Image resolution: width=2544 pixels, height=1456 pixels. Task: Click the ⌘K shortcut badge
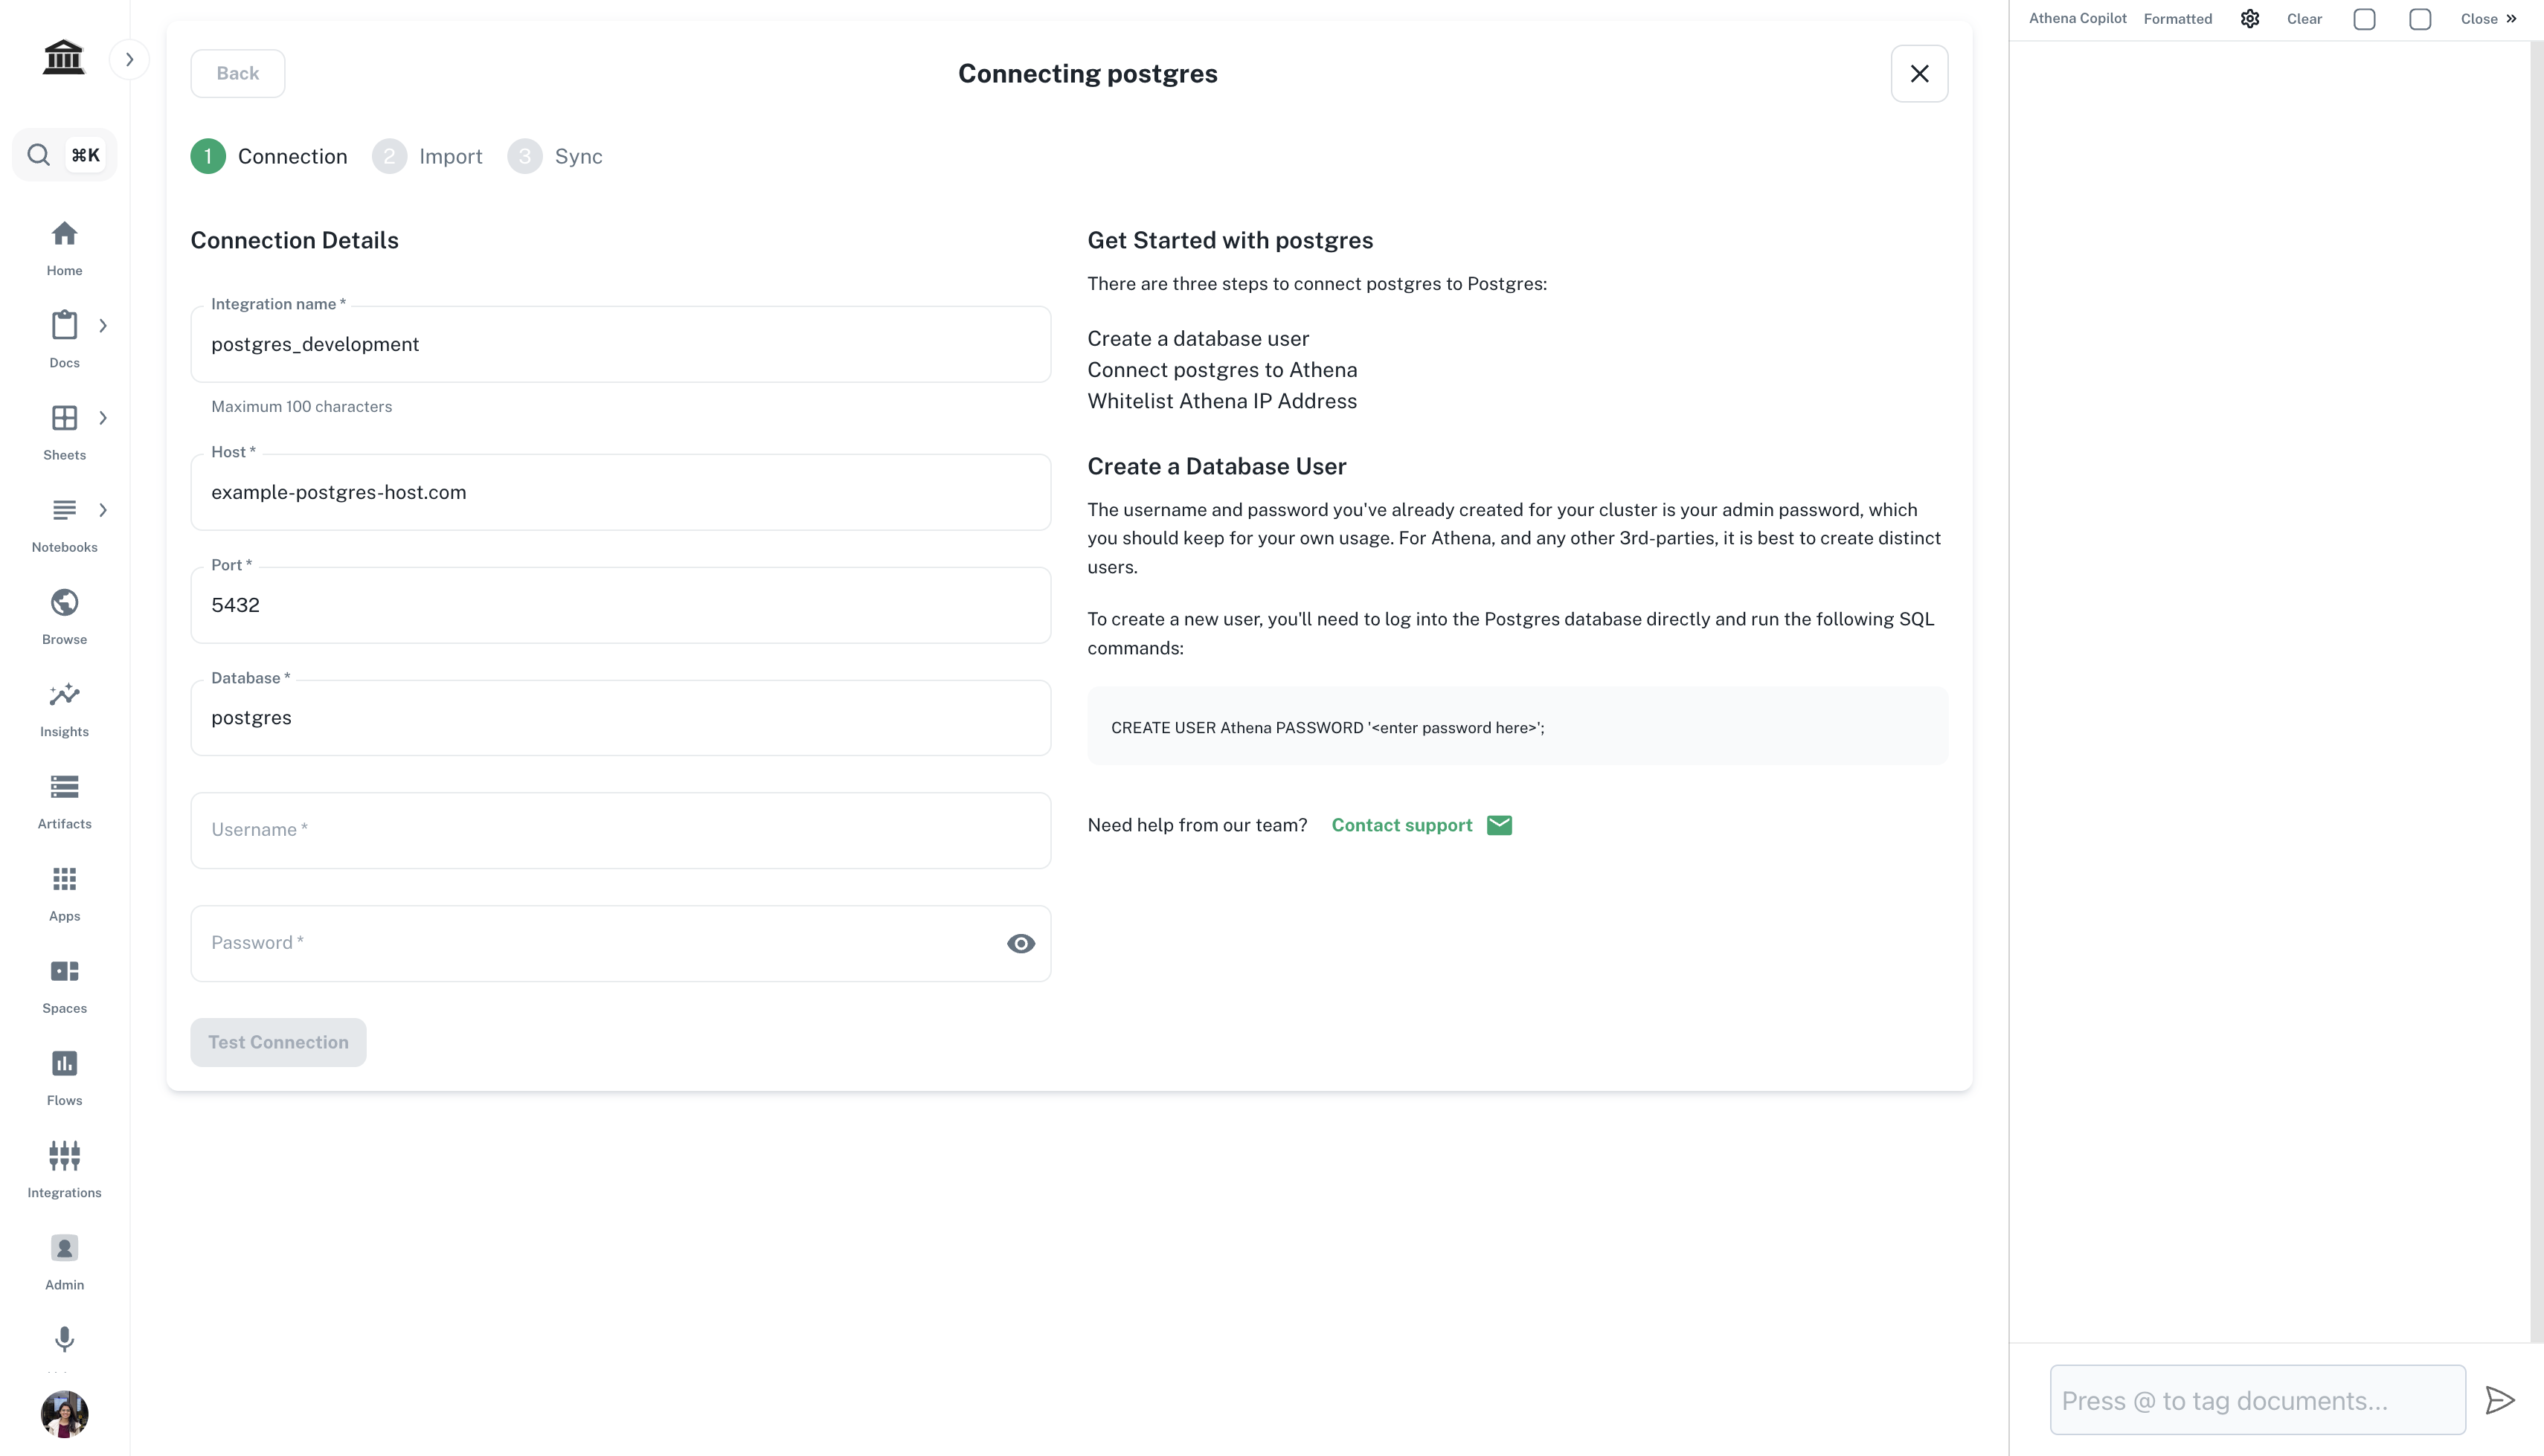click(x=85, y=155)
